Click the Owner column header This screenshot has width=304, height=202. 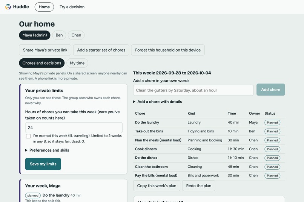[254, 114]
